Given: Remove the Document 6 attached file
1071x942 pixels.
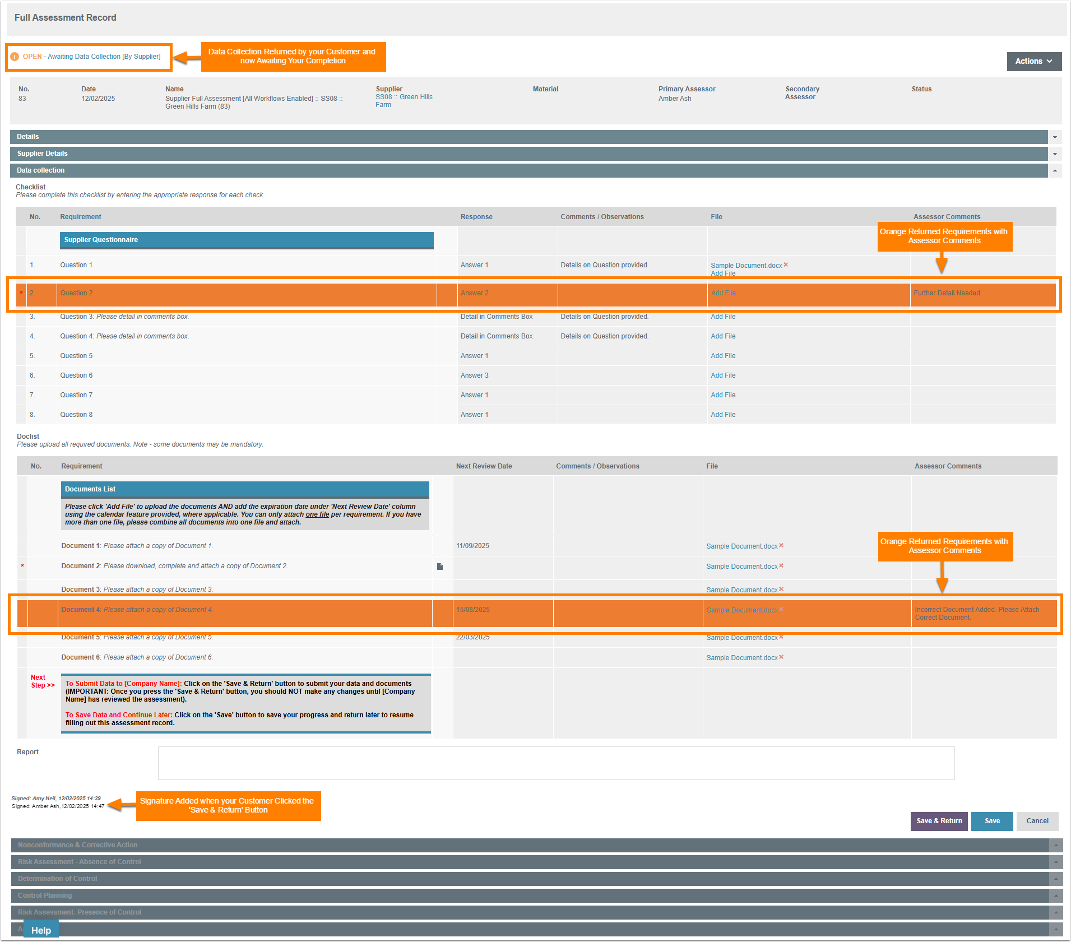Looking at the screenshot, I should click(x=781, y=657).
